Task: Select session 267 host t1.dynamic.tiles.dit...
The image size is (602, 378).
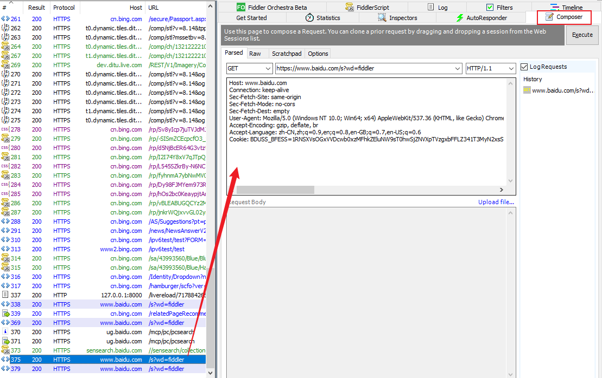Action: [113, 56]
